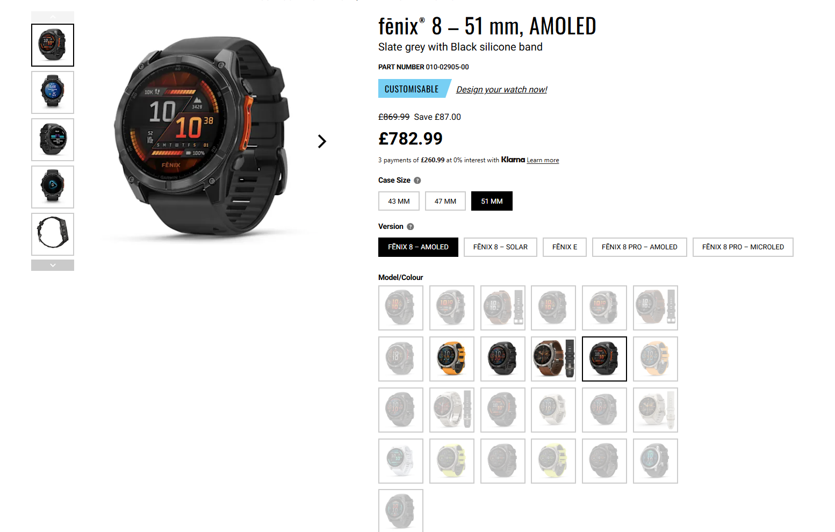The image size is (835, 532).
Task: Switch to Fēnix 8 – Solar version
Action: click(500, 247)
